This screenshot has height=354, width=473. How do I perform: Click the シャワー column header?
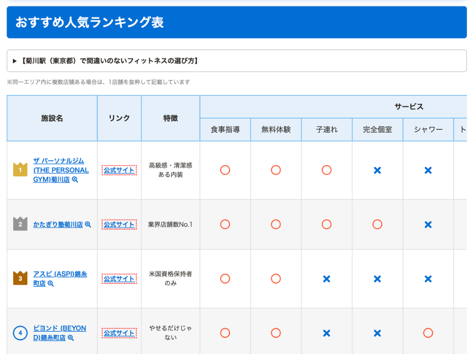click(x=428, y=129)
